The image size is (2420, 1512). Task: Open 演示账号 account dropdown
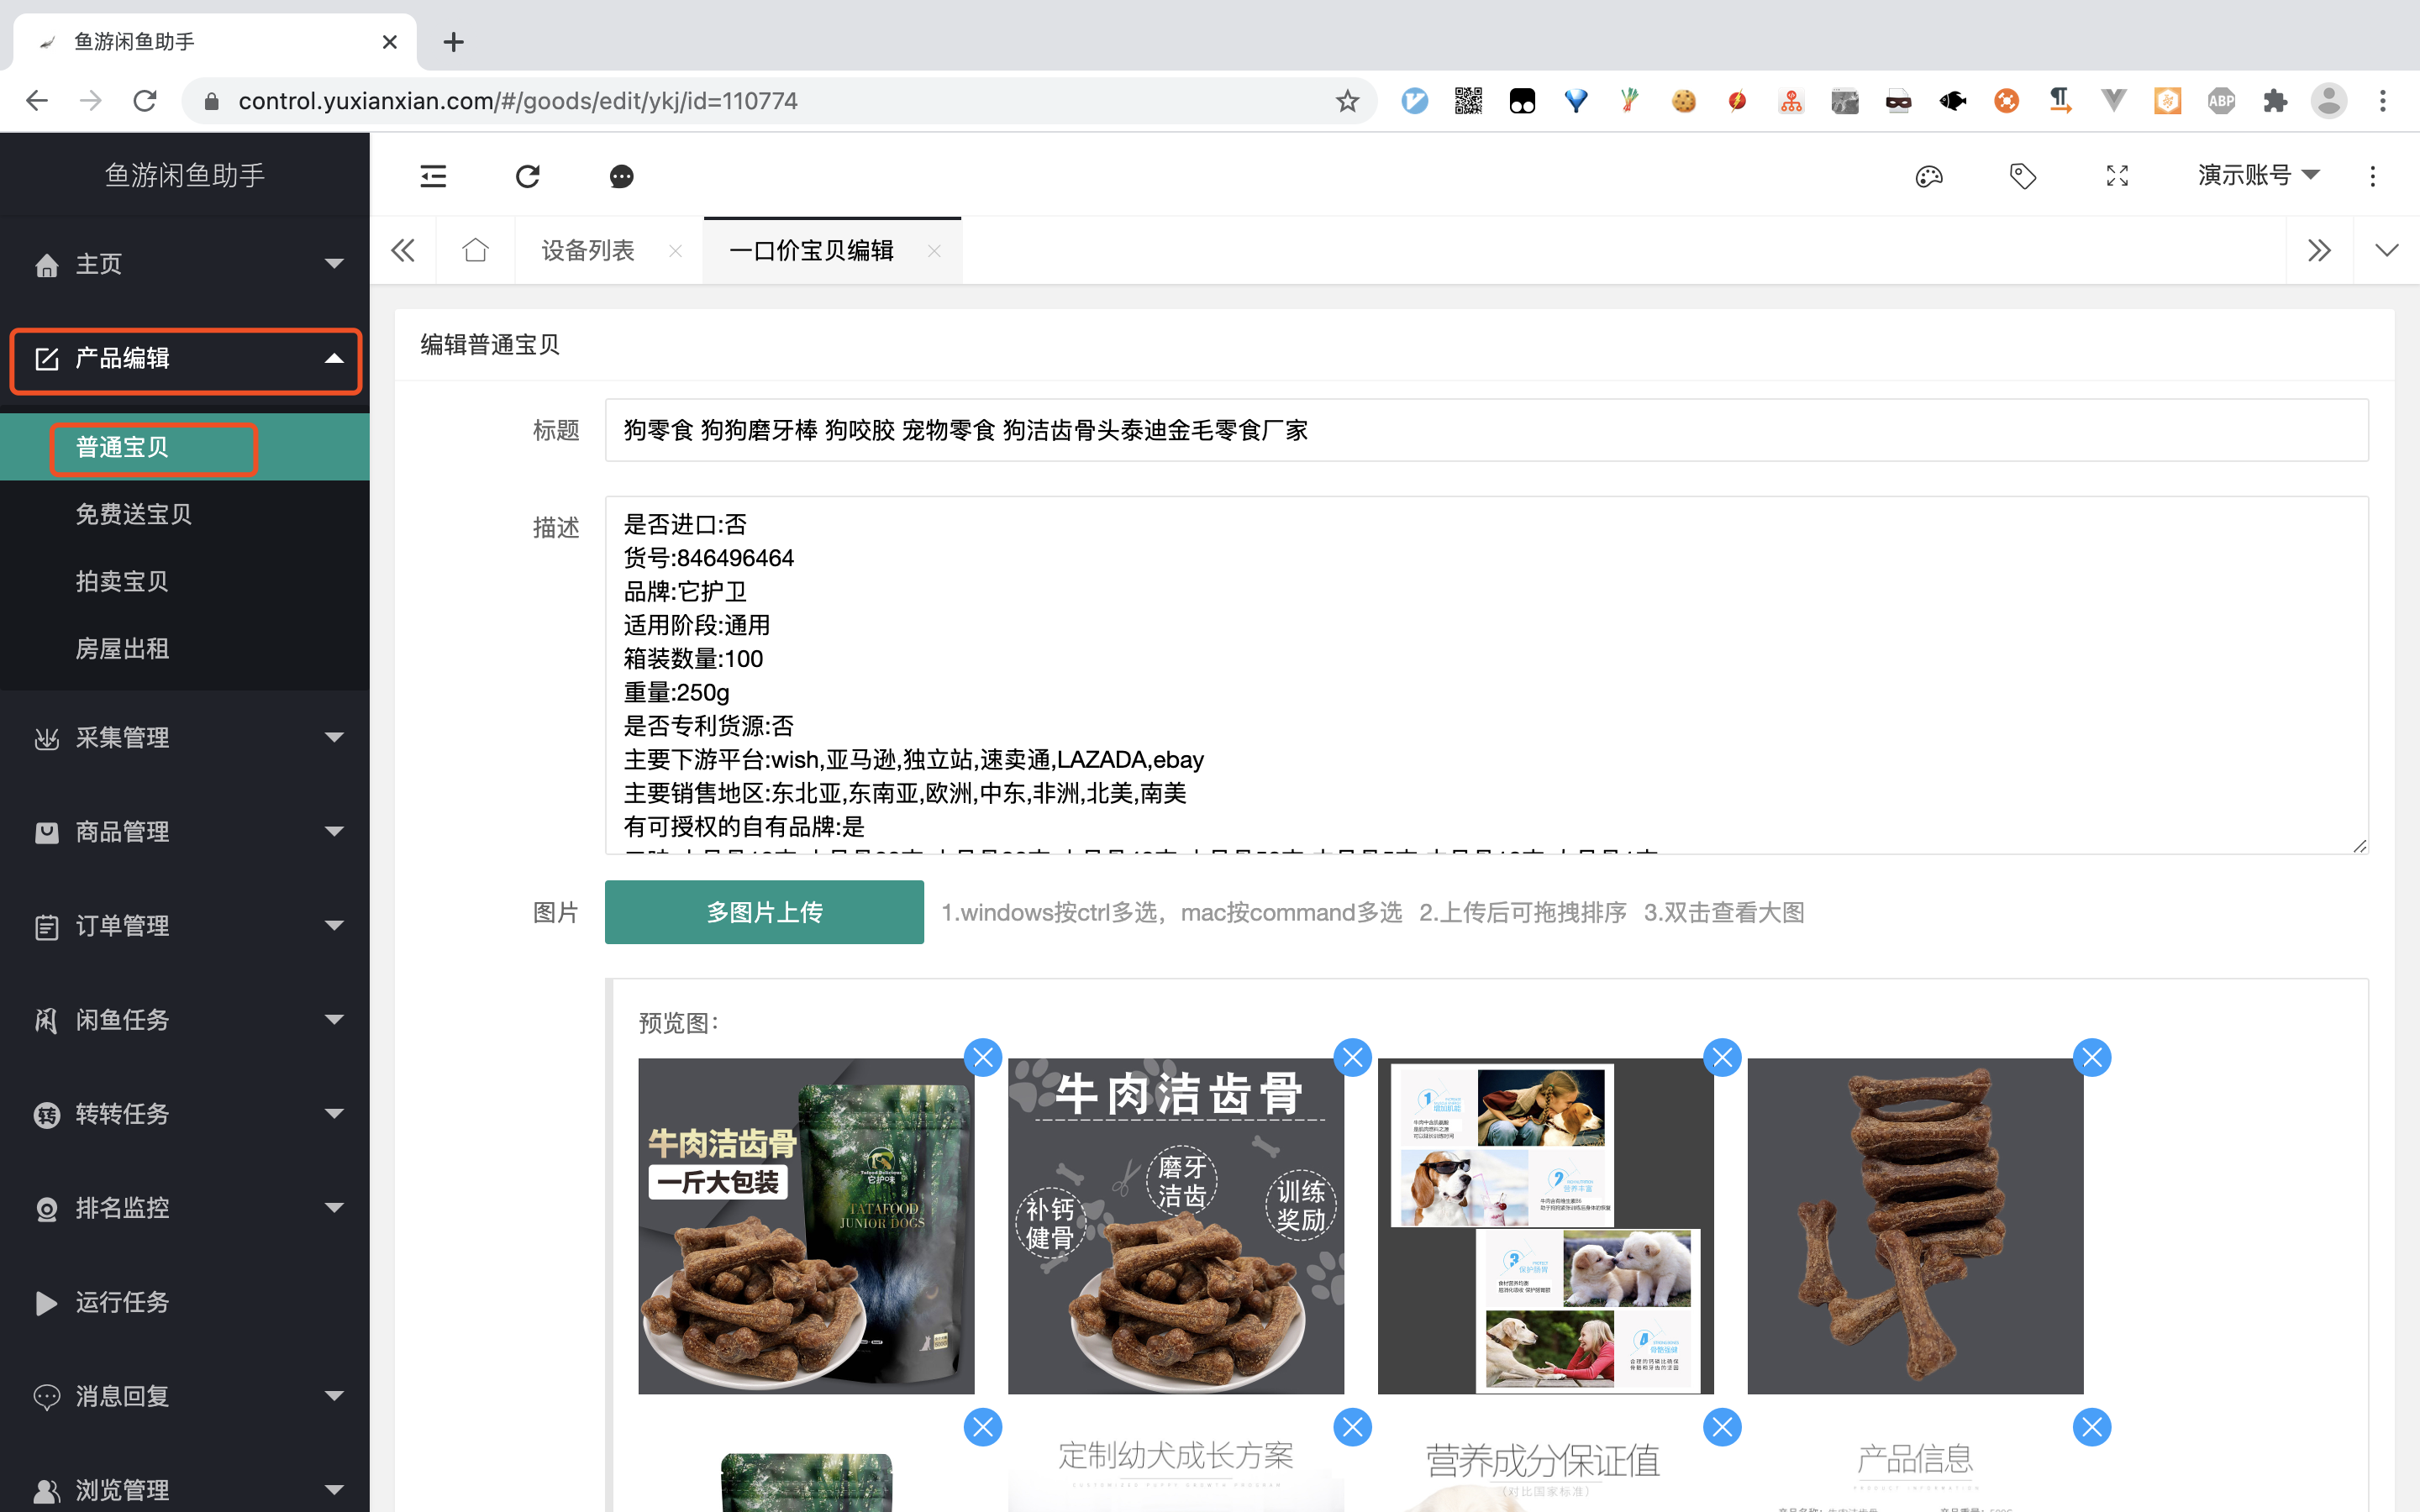tap(2257, 176)
